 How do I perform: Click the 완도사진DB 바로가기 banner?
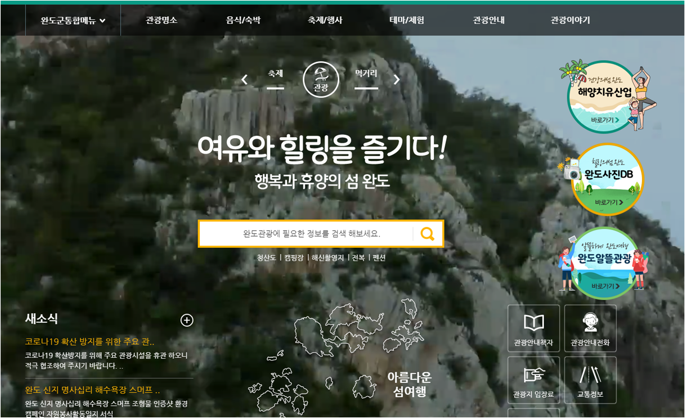[607, 179]
